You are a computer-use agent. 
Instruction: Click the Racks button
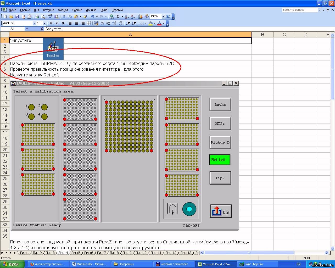click(x=220, y=104)
